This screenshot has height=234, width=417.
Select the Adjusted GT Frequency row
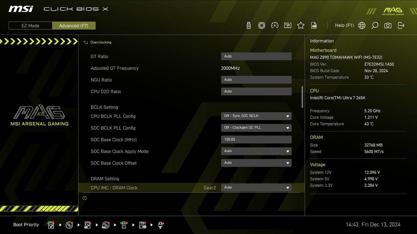coord(191,68)
